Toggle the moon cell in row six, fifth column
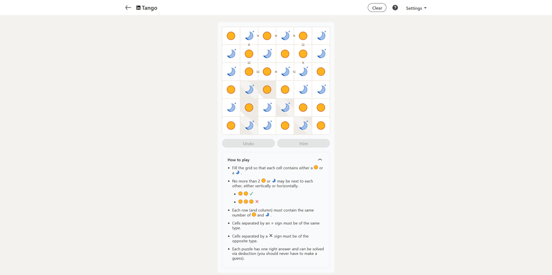Viewport: 552px width, 275px height. click(x=303, y=126)
